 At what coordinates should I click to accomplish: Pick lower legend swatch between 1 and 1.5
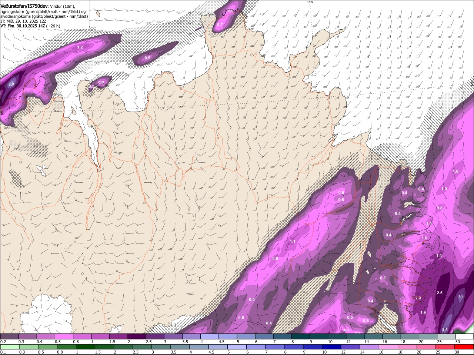click(x=86, y=347)
